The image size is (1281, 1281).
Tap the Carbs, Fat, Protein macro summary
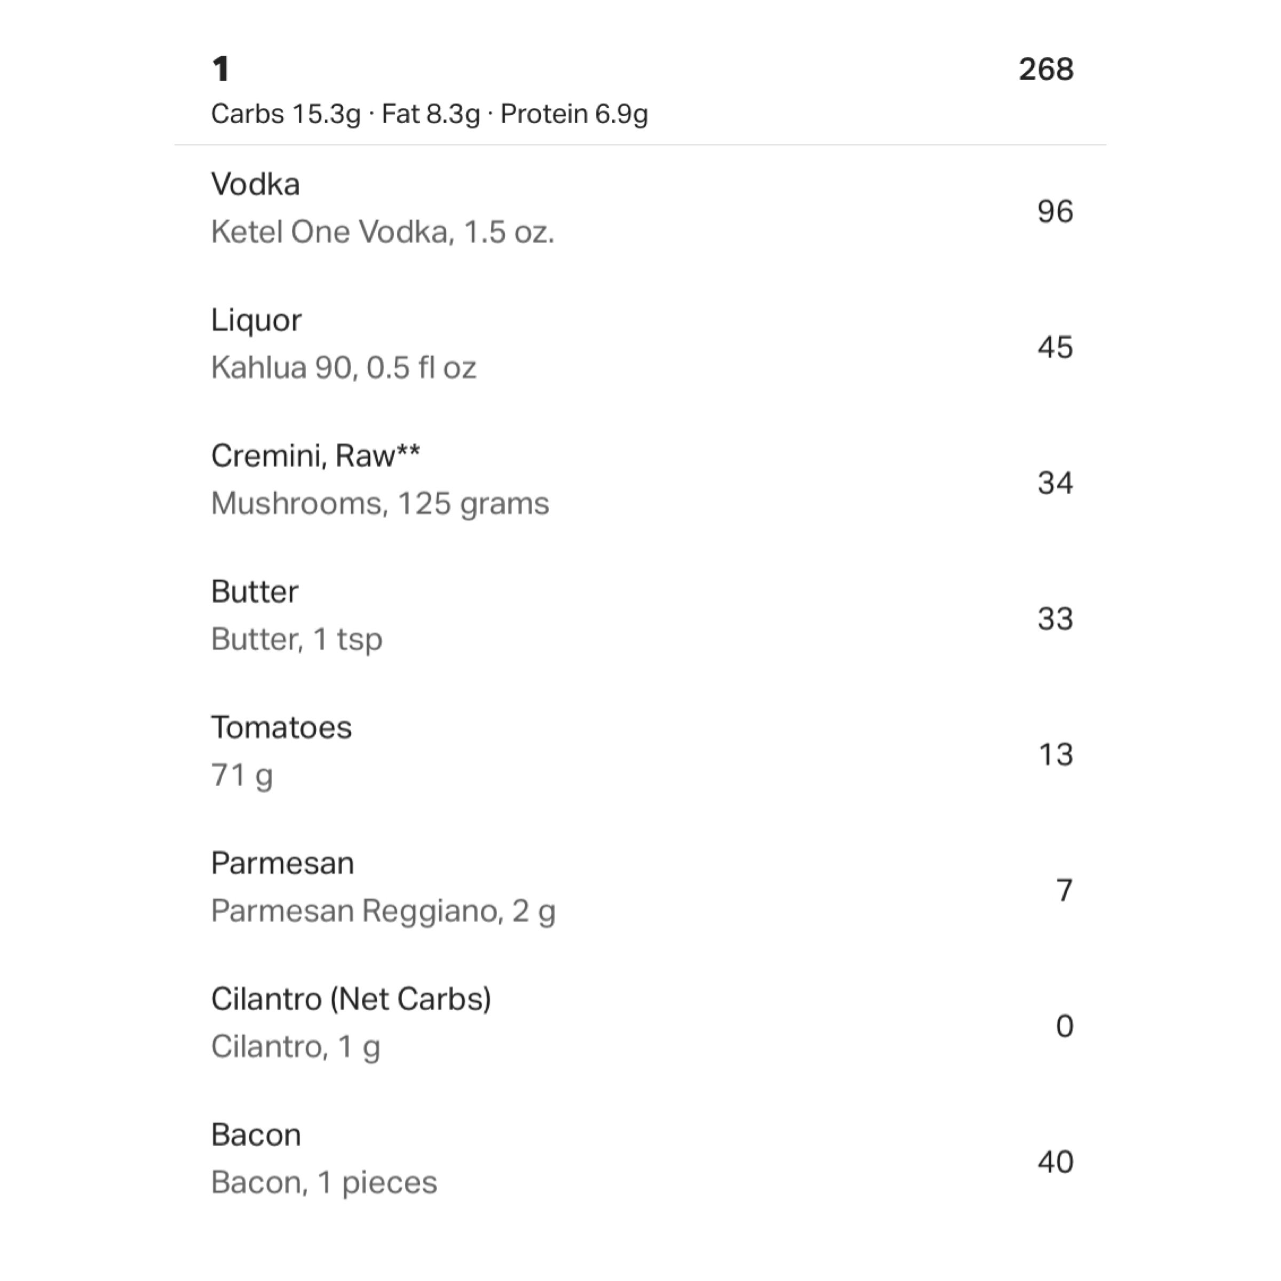[429, 114]
